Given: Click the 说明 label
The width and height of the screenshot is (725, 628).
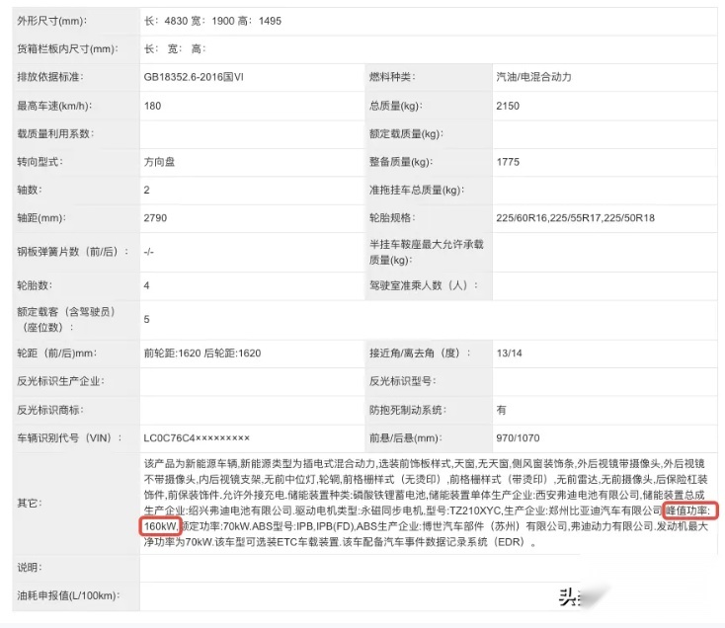Looking at the screenshot, I should pyautogui.click(x=29, y=568).
